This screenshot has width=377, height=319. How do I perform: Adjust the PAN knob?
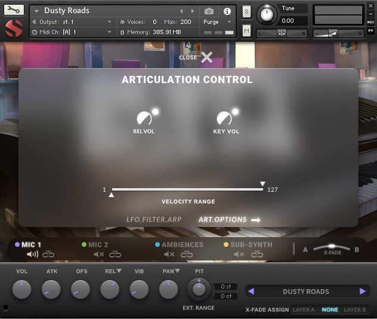click(x=168, y=289)
